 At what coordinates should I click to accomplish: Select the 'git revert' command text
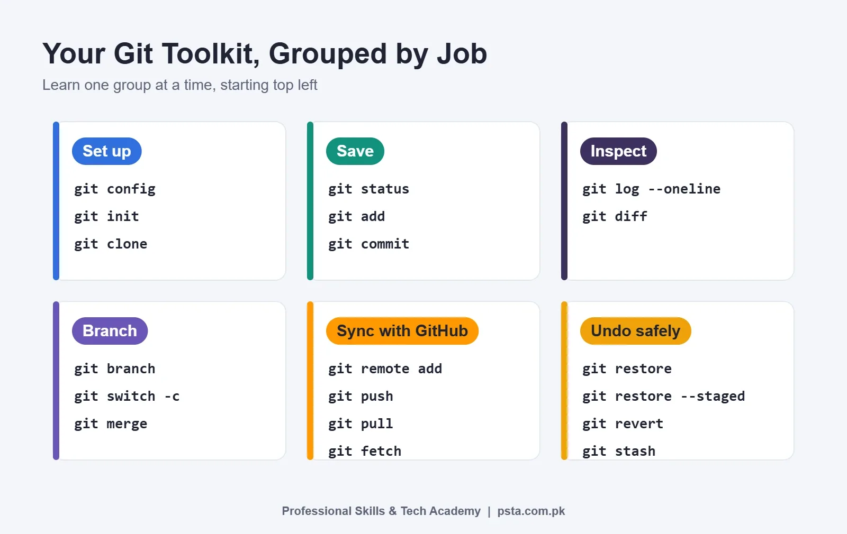[623, 424]
